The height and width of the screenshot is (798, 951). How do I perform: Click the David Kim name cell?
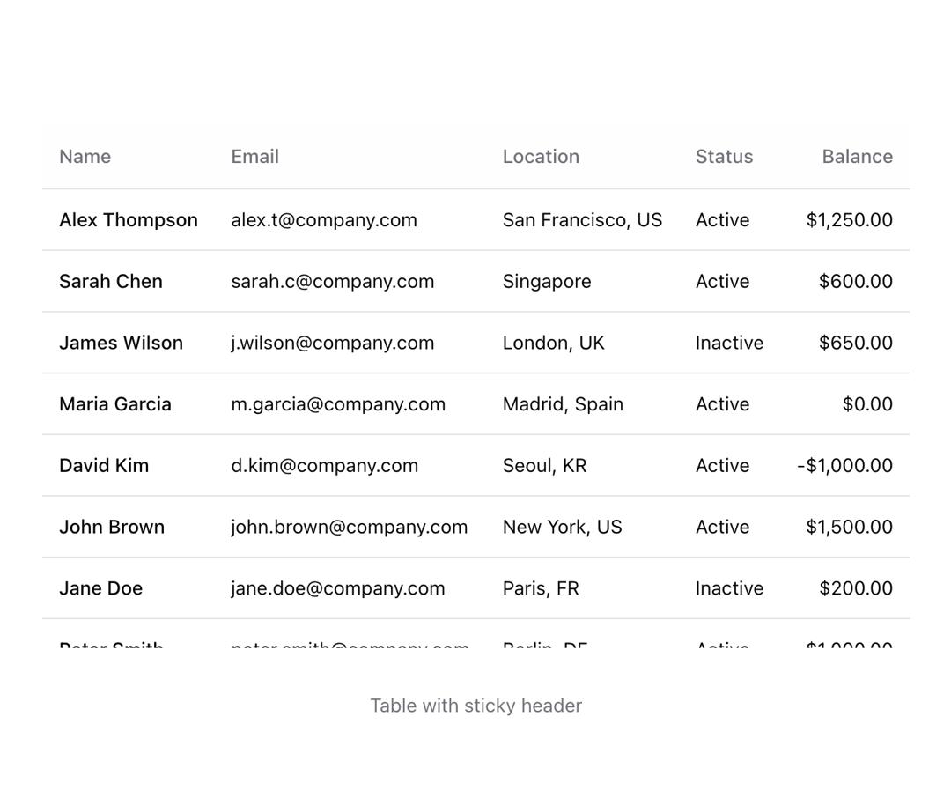(x=104, y=465)
